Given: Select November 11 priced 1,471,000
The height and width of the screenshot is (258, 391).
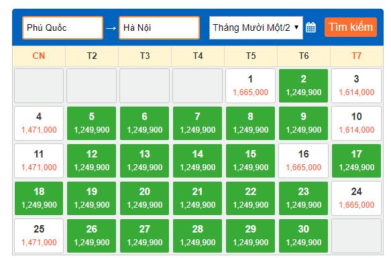Looking at the screenshot, I should tap(39, 161).
